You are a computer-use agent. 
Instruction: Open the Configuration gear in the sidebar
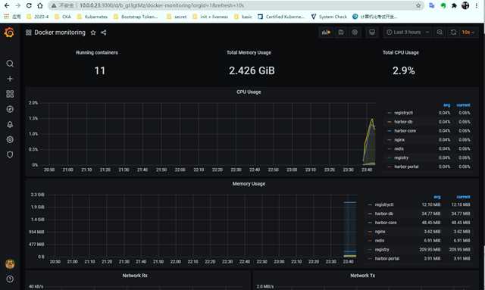tap(10, 139)
